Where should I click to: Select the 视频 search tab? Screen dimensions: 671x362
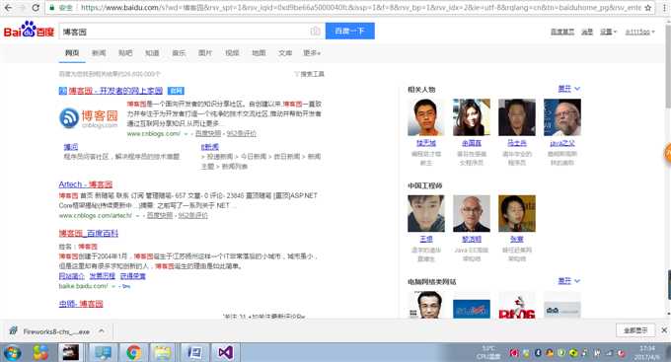(232, 53)
